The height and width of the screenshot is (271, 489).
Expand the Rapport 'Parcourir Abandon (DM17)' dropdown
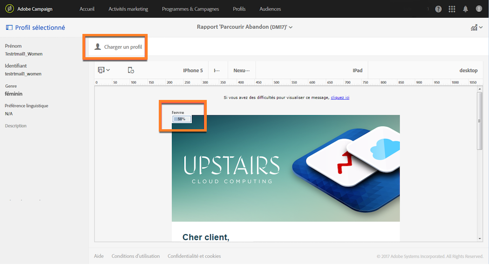[244, 27]
